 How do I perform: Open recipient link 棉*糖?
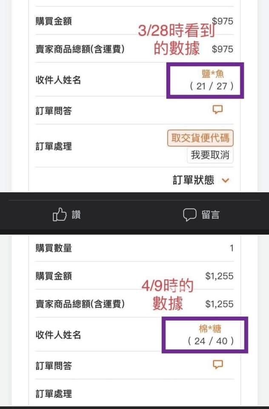210,329
